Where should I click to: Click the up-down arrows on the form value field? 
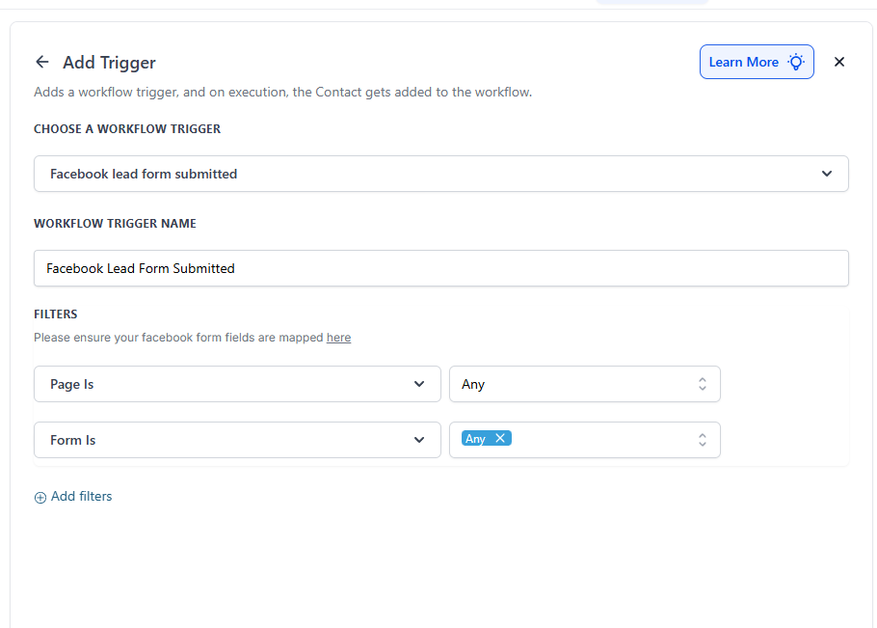(703, 440)
